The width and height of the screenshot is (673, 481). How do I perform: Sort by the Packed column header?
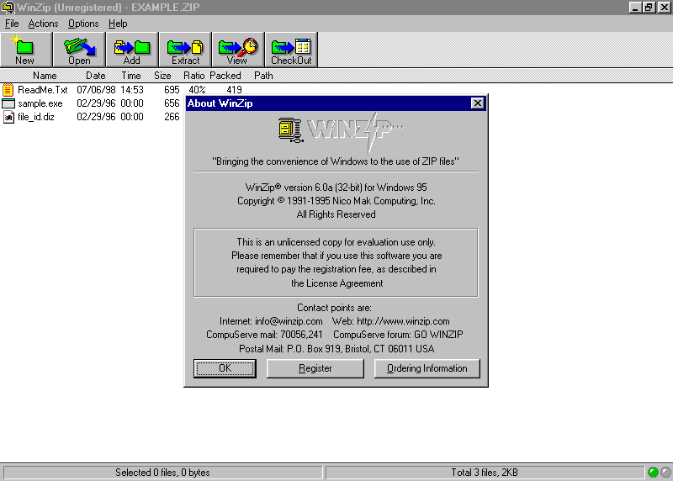click(225, 76)
